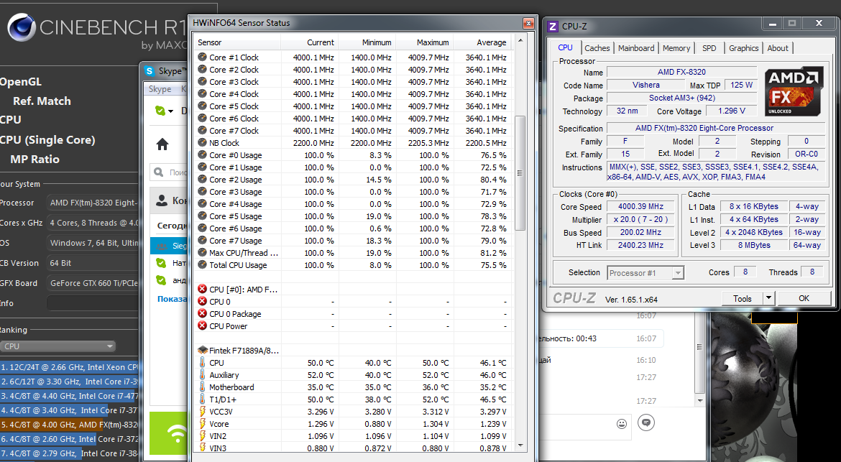Image resolution: width=841 pixels, height=462 pixels.
Task: Click the Skype chat scroll down arrow
Action: click(700, 400)
